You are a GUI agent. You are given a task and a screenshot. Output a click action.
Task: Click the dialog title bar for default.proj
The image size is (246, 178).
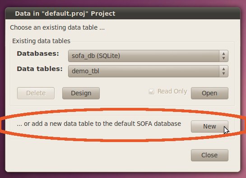tap(123, 13)
